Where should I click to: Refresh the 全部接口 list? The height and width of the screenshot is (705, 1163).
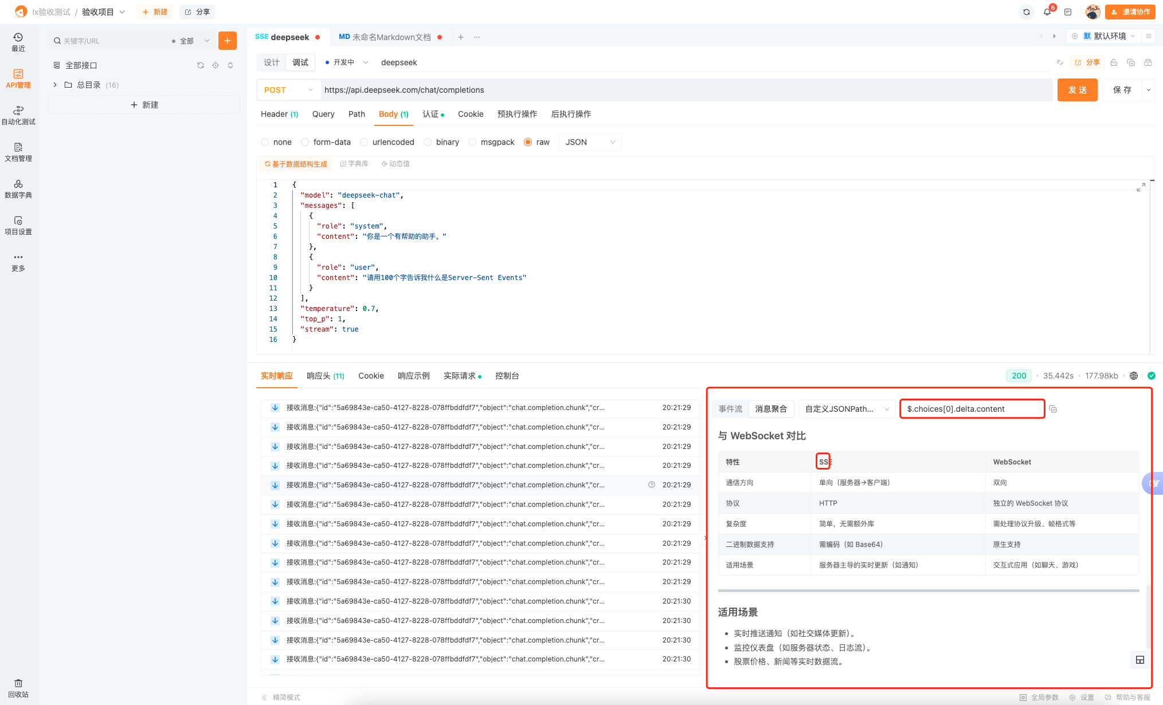point(201,65)
